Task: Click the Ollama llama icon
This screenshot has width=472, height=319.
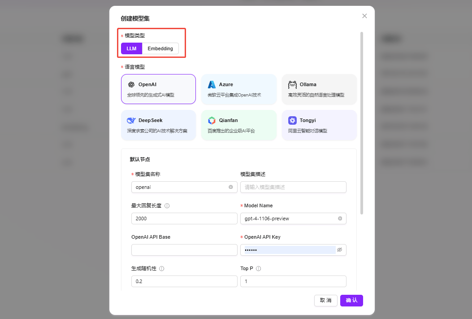Action: tap(292, 85)
